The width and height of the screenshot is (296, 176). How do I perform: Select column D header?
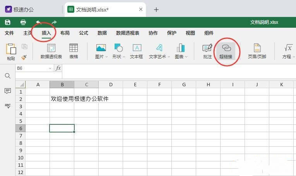tap(111, 84)
